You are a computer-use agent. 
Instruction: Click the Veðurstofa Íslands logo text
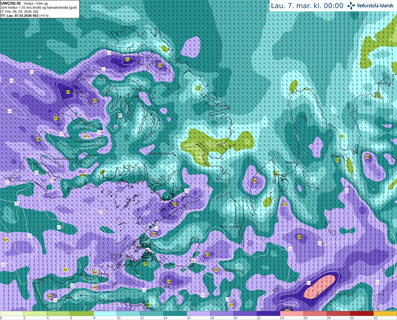[375, 6]
